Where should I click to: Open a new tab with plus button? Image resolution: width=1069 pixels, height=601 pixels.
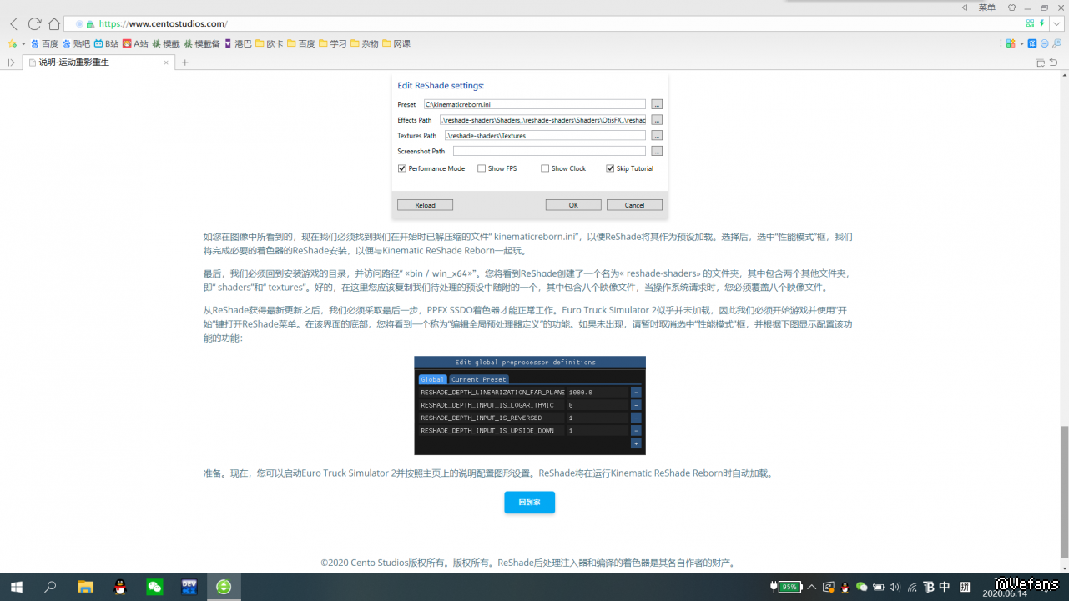185,63
